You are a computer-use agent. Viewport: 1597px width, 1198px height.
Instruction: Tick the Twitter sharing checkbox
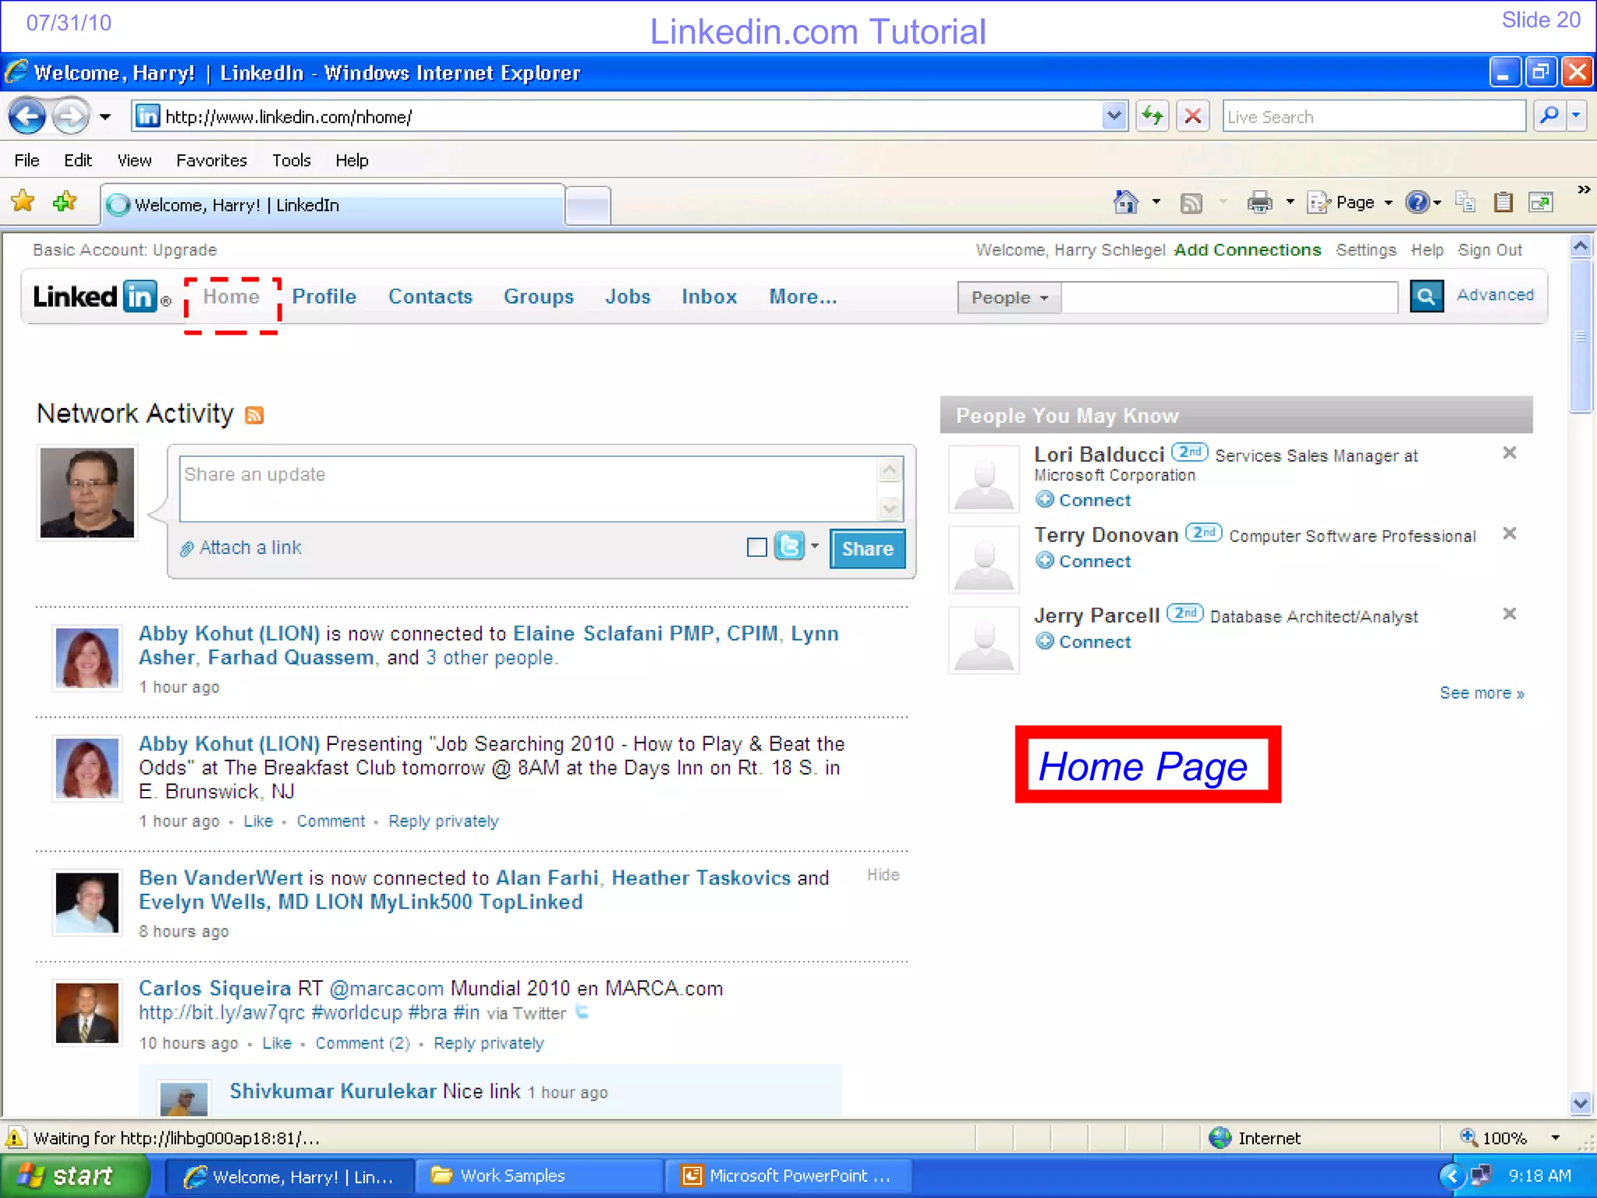pos(756,548)
